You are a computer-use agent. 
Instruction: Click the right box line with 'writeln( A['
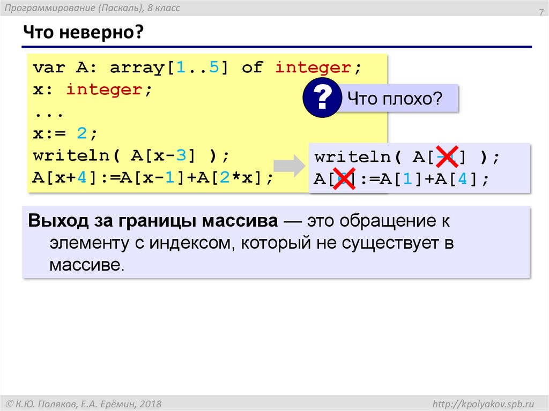(x=407, y=157)
